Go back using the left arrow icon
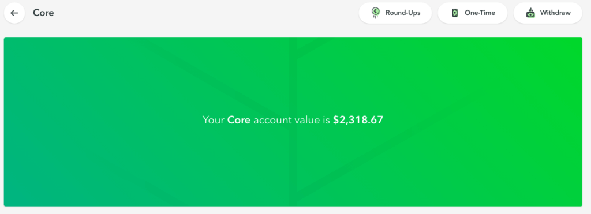Image resolution: width=591 pixels, height=214 pixels. pos(14,13)
